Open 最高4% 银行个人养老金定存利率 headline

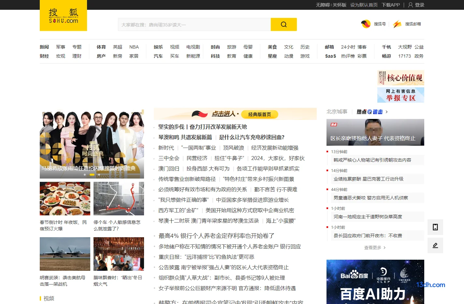(x=216, y=236)
